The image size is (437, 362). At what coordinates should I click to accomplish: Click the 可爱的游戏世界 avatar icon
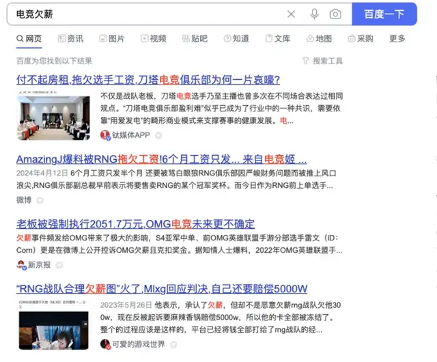pyautogui.click(x=105, y=344)
